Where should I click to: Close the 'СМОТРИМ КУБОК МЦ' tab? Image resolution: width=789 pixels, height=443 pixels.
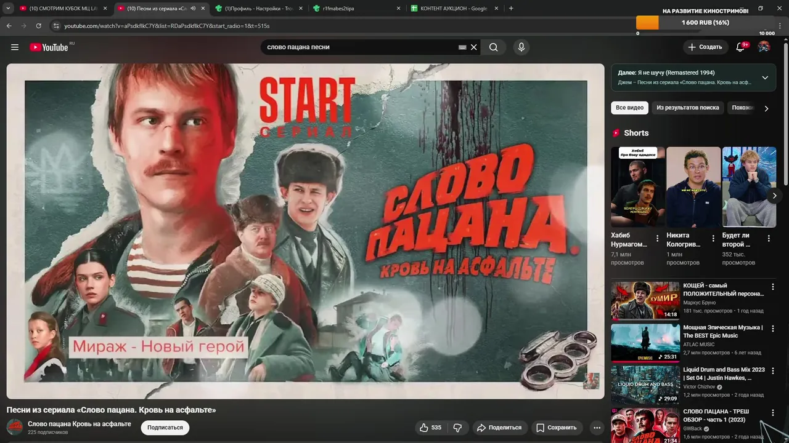104,9
